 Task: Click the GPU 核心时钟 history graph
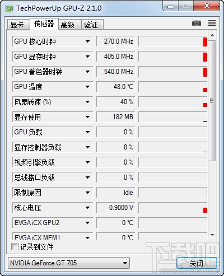[x=173, y=41]
